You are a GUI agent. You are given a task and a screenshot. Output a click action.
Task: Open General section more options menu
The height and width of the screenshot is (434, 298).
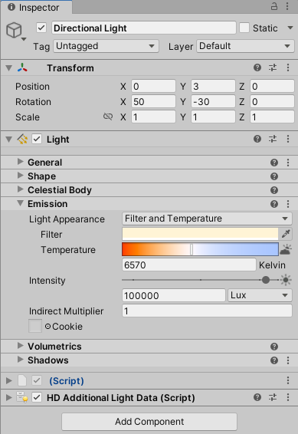288,163
